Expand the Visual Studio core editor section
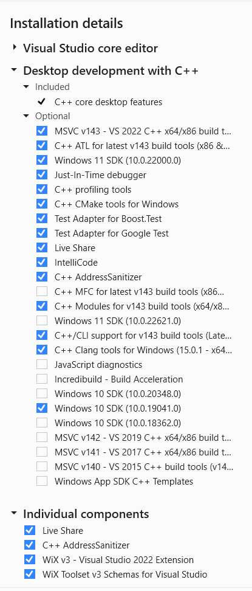 tap(15, 47)
